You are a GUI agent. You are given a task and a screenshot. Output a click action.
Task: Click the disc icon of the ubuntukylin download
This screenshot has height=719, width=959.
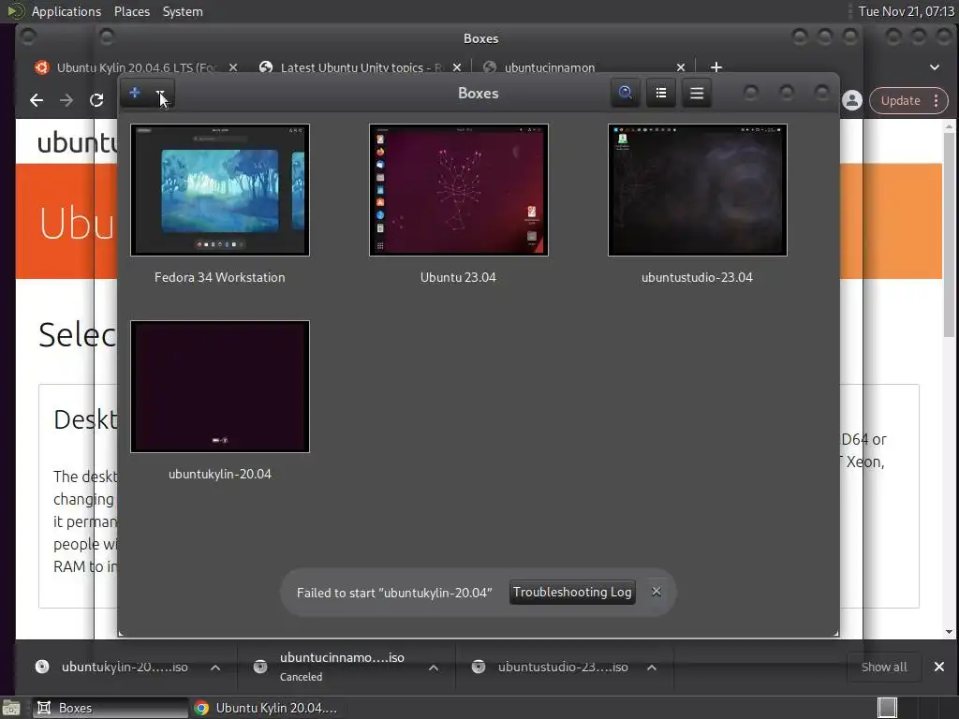click(x=42, y=667)
